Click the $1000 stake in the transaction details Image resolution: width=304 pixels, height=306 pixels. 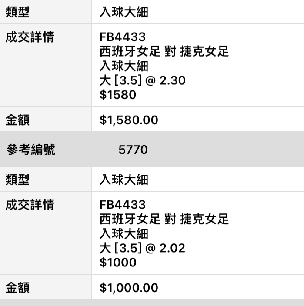(118, 263)
